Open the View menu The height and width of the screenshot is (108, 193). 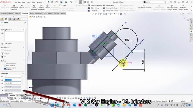pyautogui.click(x=24, y=2)
